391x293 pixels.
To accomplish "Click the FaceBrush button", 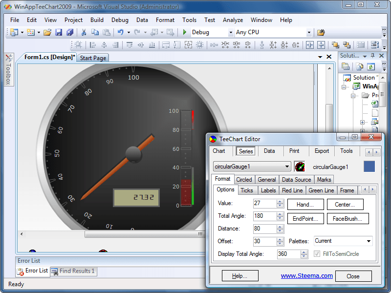I will pyautogui.click(x=348, y=218).
